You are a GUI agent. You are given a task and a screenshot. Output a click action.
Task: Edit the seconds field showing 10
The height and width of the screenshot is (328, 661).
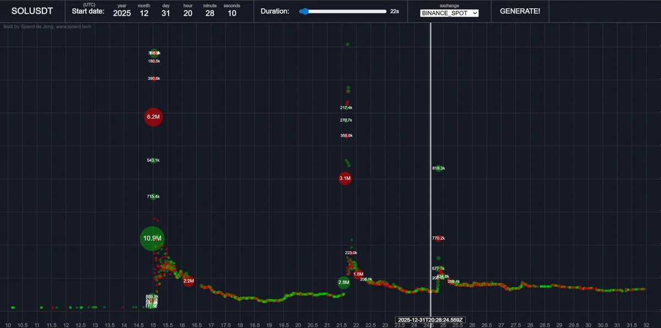[x=232, y=13]
